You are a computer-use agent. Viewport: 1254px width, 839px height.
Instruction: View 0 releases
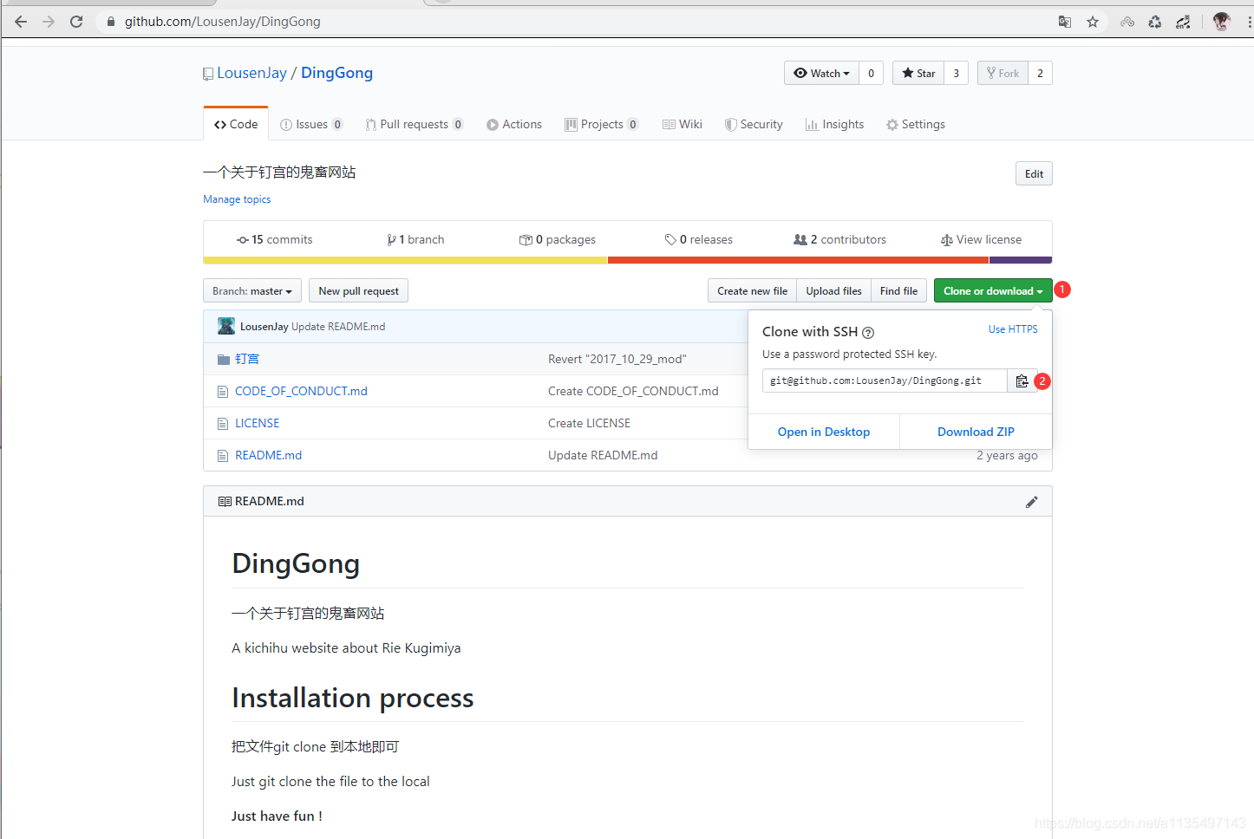pos(699,239)
